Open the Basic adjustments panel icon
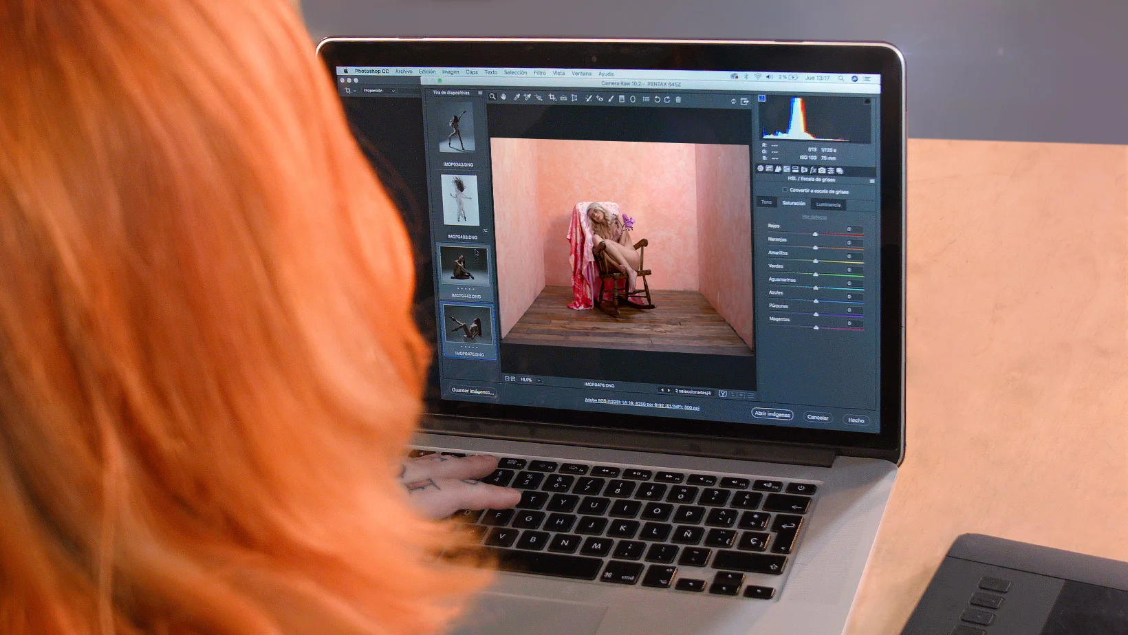The image size is (1128, 635). [x=760, y=169]
